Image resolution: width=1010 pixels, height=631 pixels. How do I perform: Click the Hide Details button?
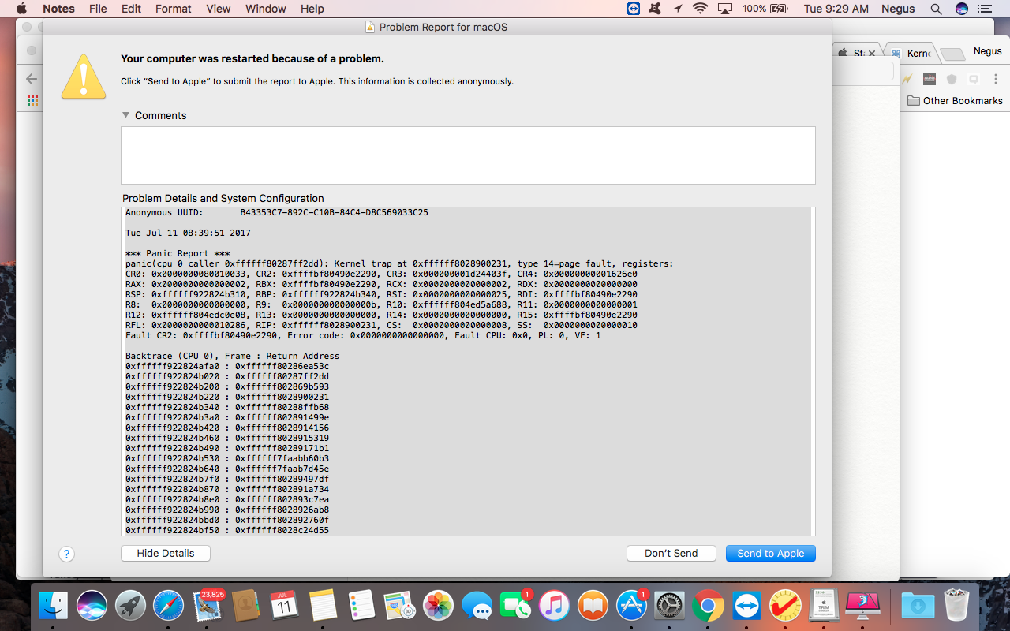coord(166,554)
